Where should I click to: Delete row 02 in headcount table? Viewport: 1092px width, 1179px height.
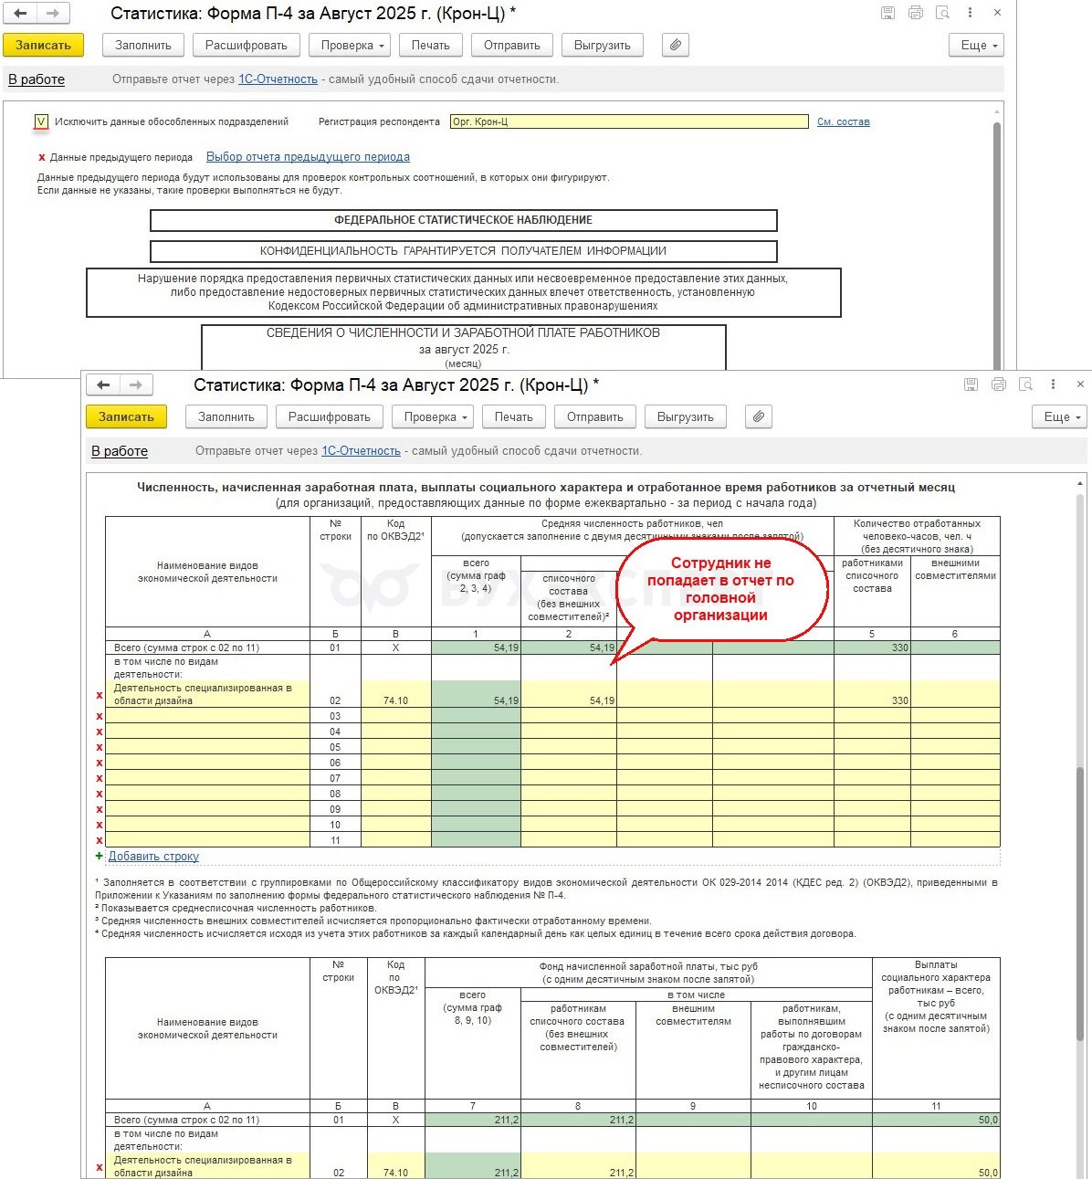[x=100, y=696]
